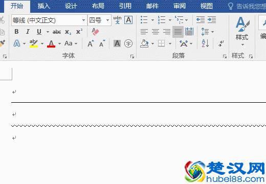266x184 pixels.
Task: Click Asian layout character scaling icon
Action: tap(184, 43)
